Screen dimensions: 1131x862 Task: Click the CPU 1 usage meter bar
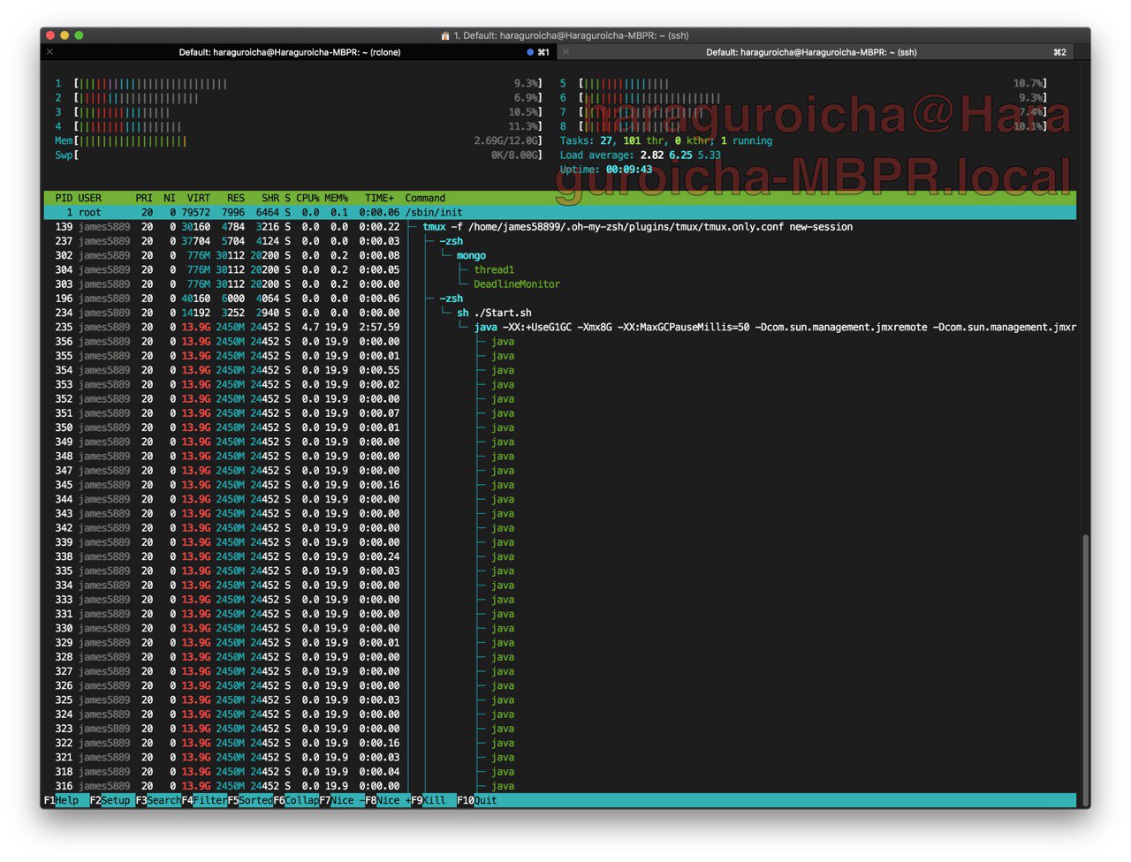point(307,84)
